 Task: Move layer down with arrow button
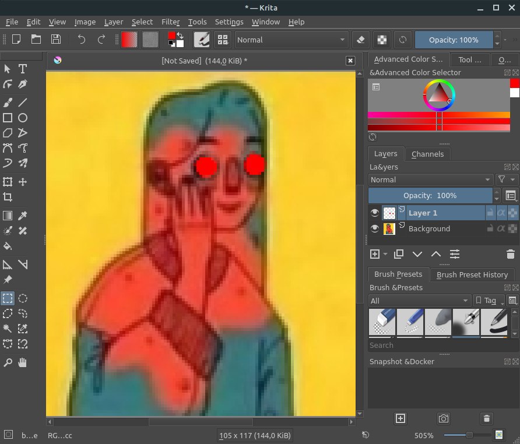(417, 254)
